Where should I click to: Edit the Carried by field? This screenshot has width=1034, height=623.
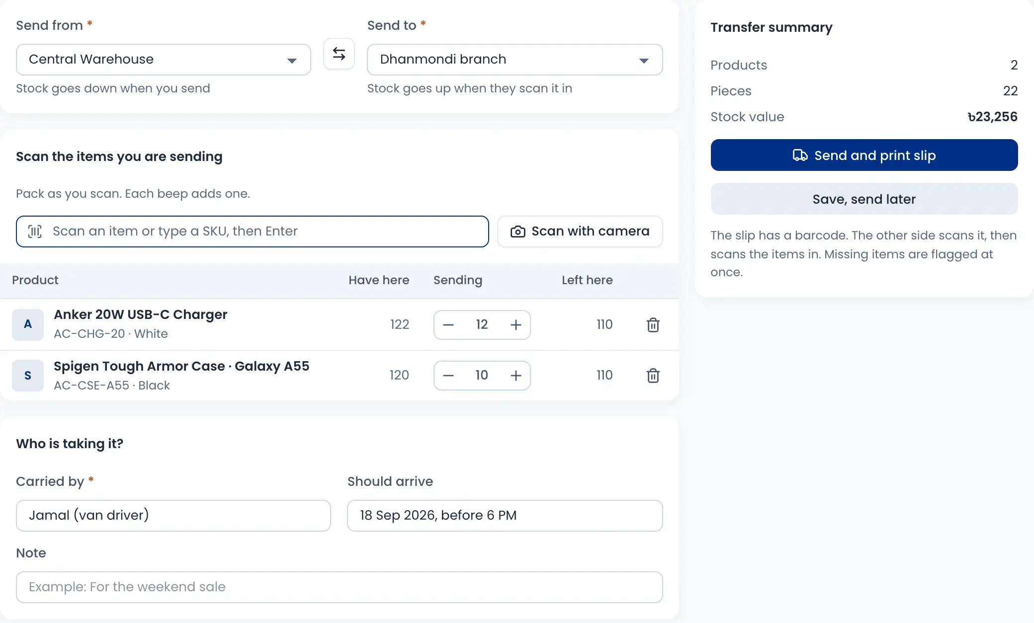173,516
